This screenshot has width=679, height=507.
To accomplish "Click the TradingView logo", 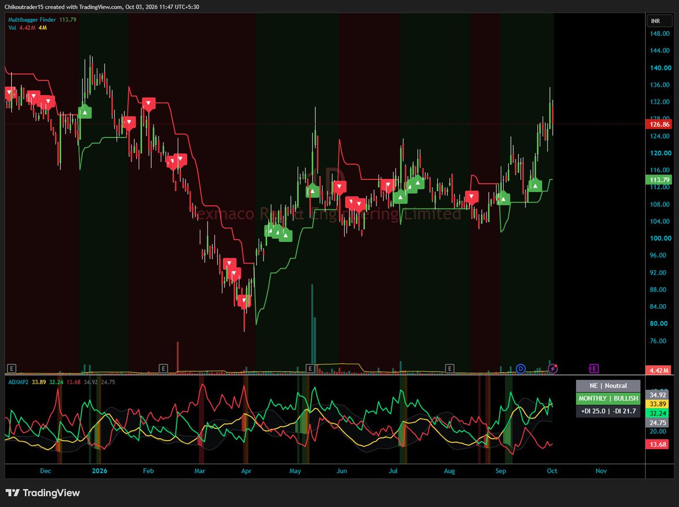I will [42, 493].
